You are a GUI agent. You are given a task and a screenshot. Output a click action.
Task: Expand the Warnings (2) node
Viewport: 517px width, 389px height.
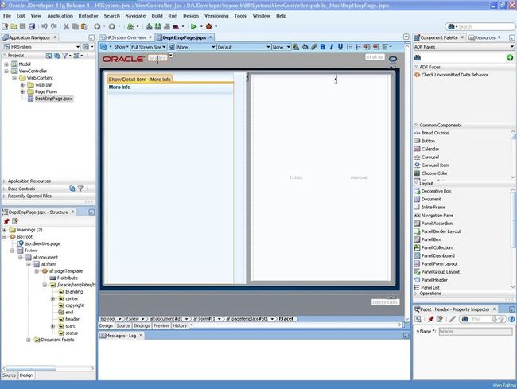(4, 230)
